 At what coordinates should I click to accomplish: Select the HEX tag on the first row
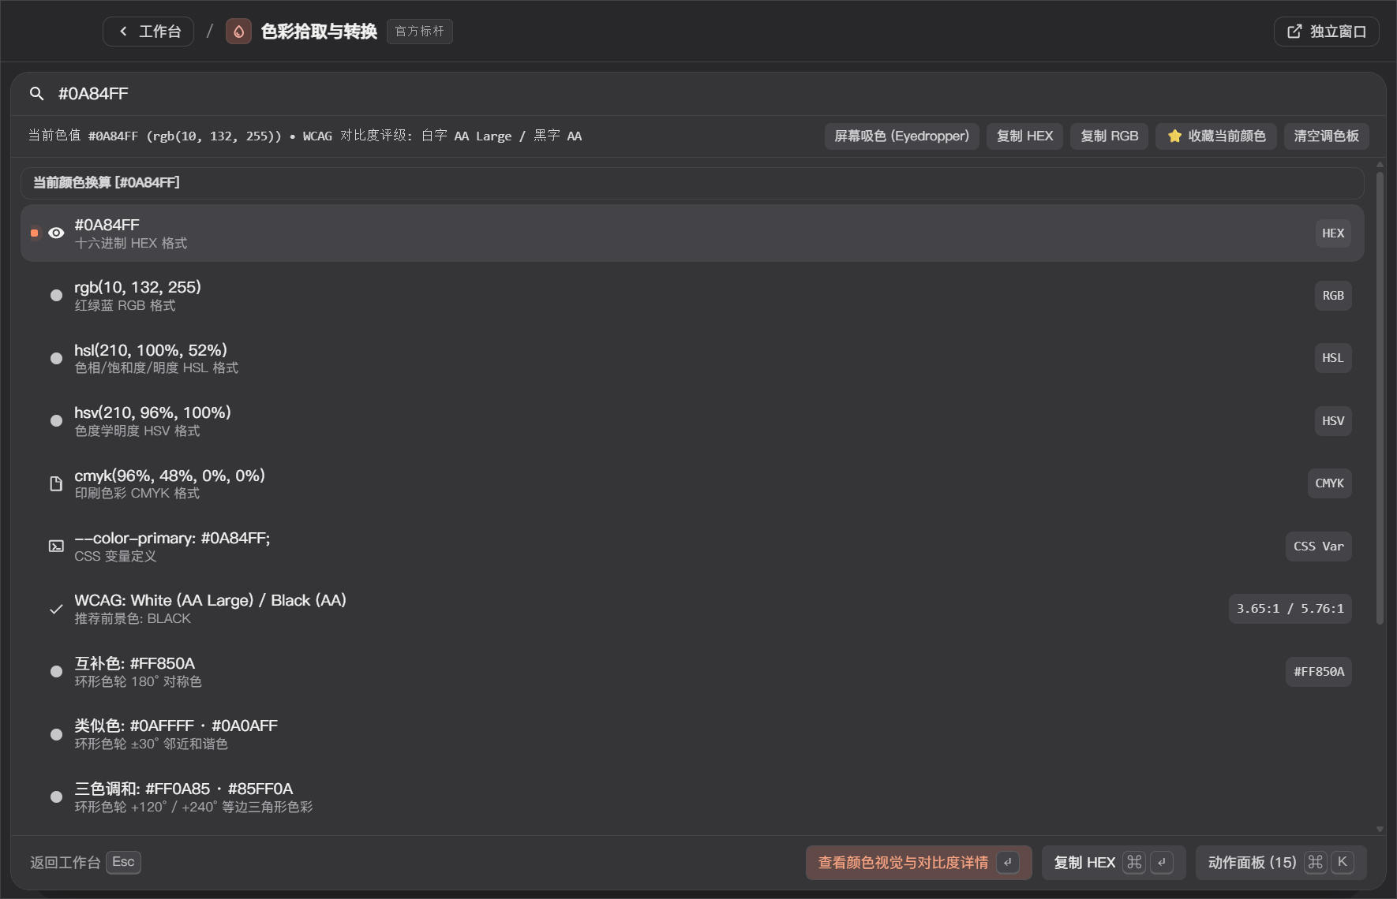[1333, 233]
